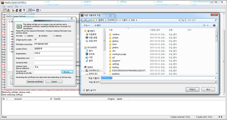Viewport: 227px width, 120px height.
Task: Select the 1280 bit key size radio
Action: click(26, 36)
